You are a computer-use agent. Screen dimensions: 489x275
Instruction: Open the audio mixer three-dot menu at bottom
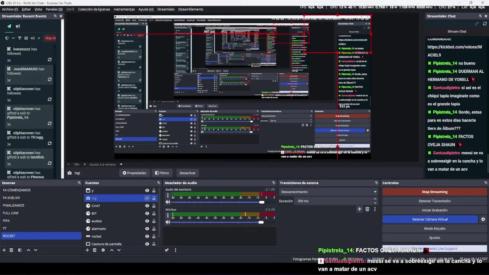pos(175,250)
